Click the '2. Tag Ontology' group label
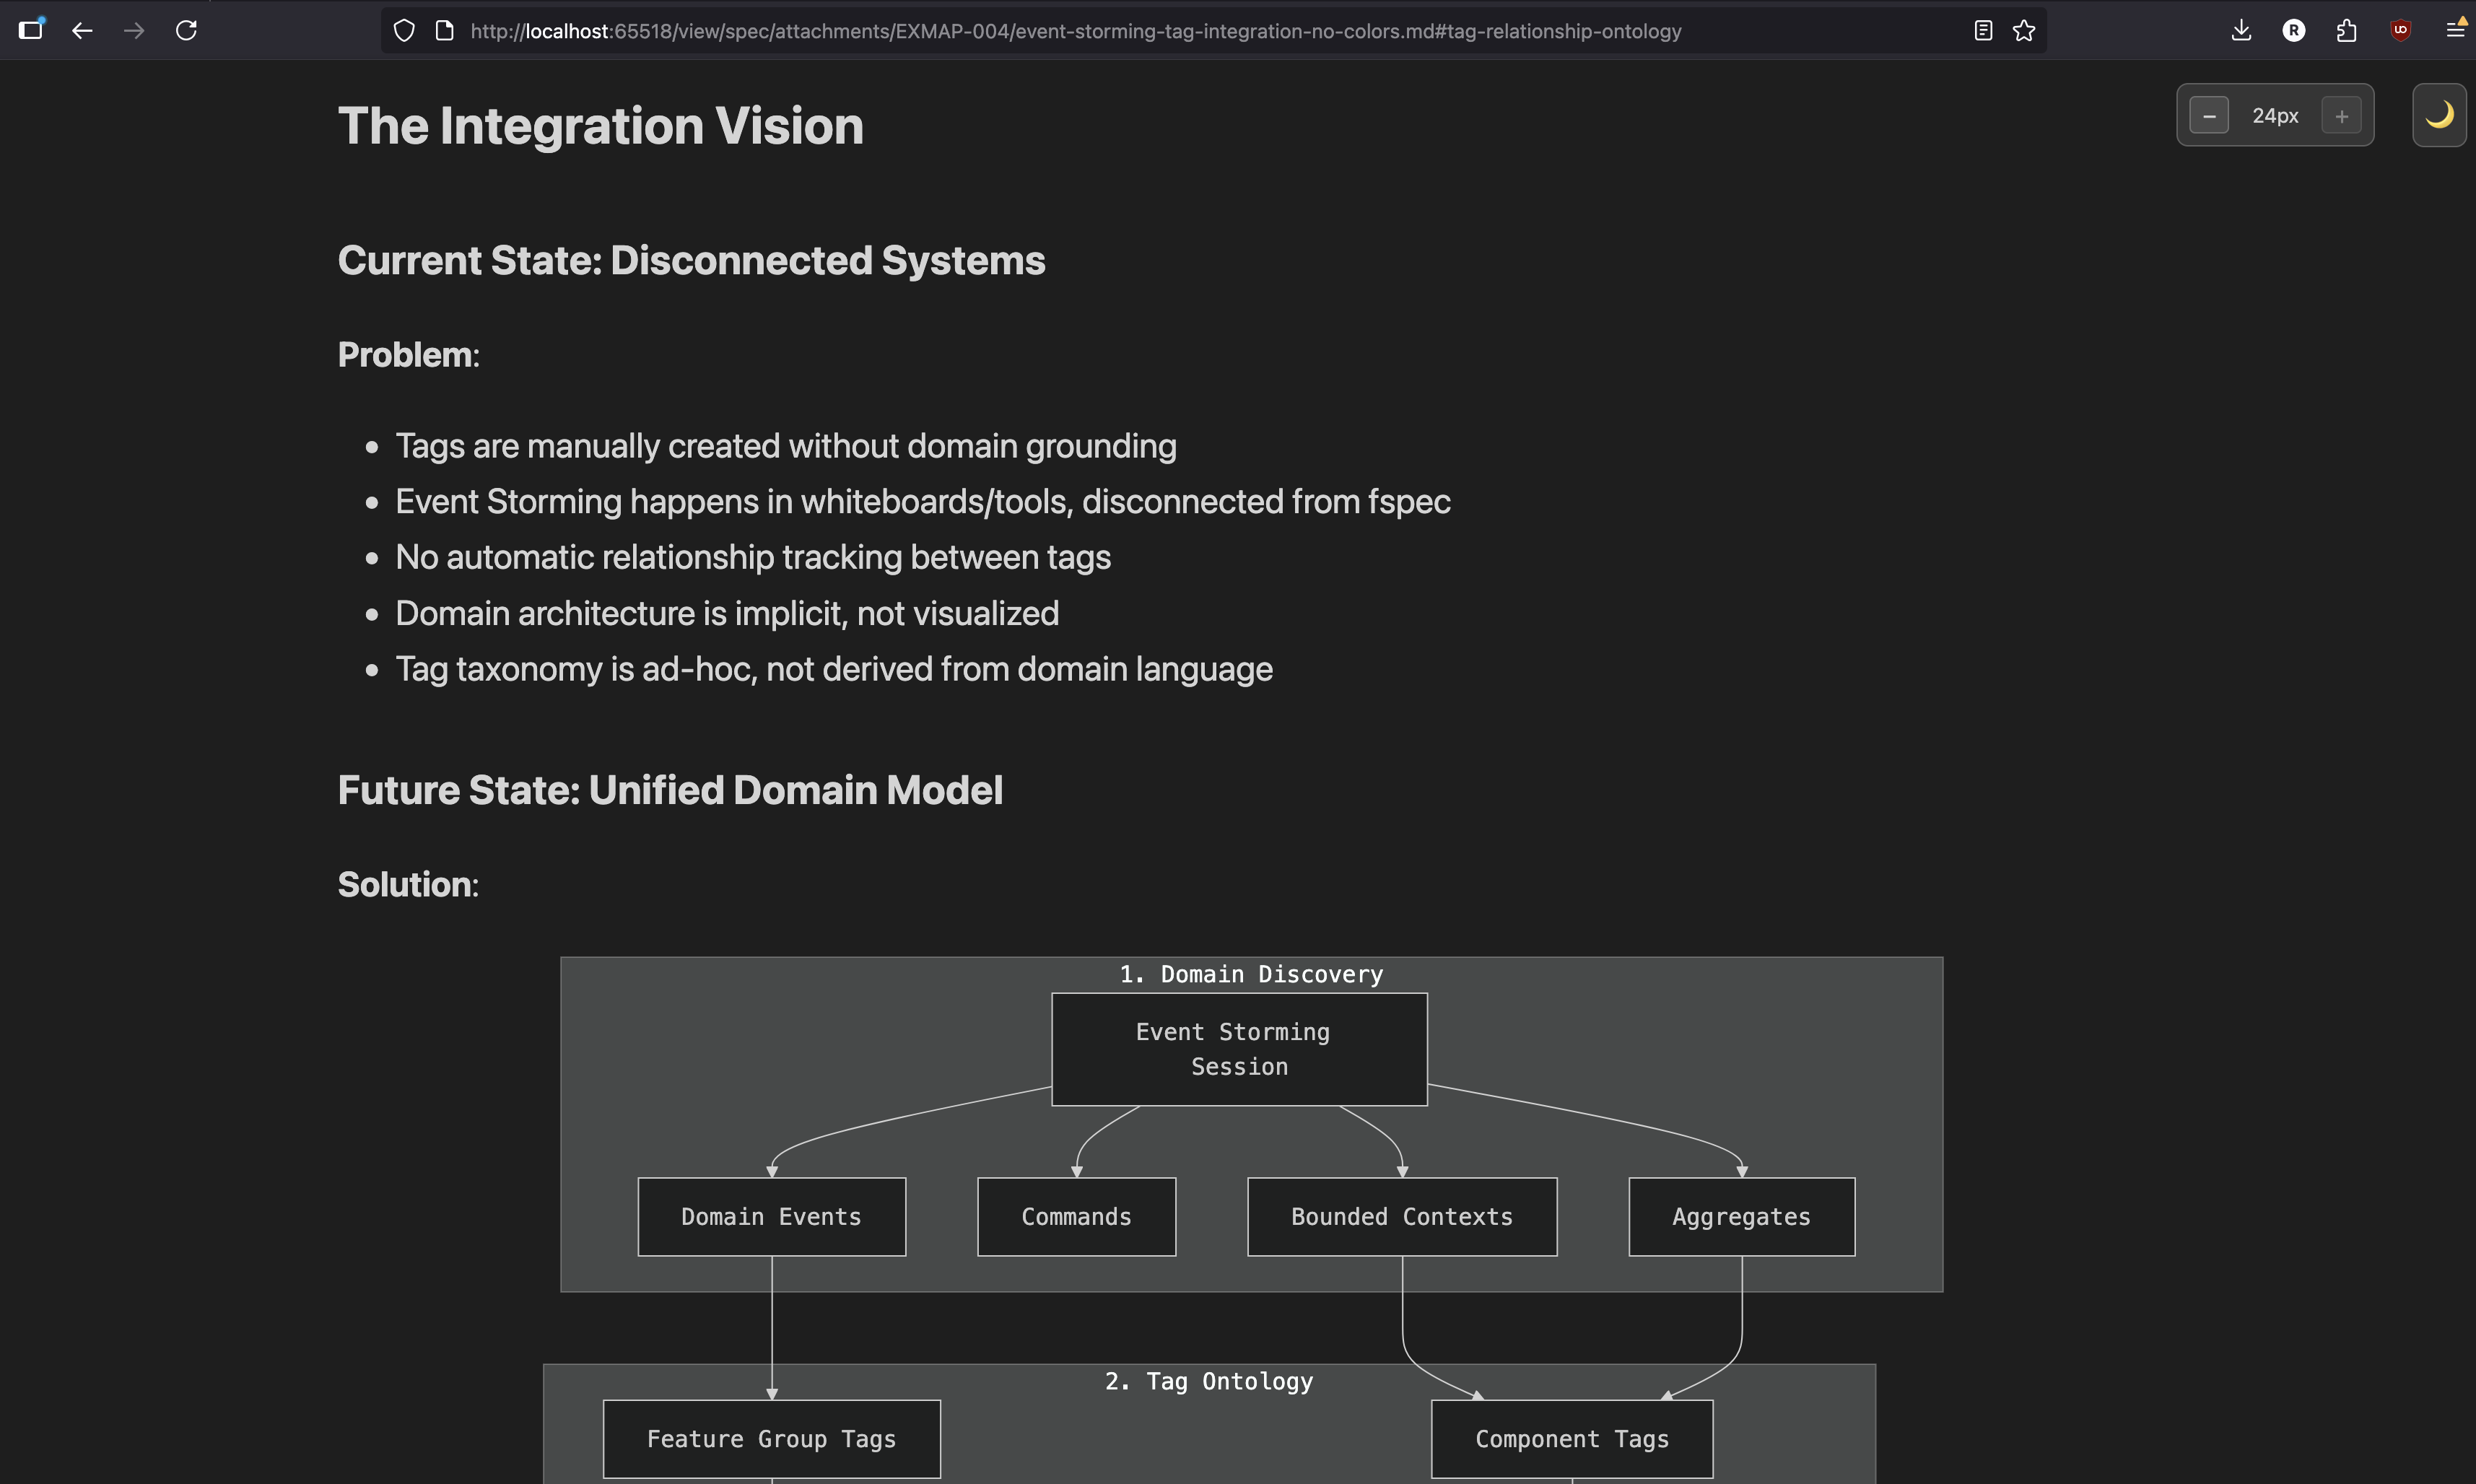The image size is (2476, 1484). click(x=1209, y=1382)
